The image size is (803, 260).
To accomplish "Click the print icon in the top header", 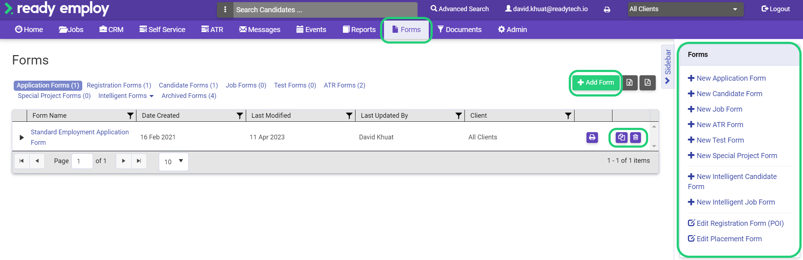I will (607, 9).
